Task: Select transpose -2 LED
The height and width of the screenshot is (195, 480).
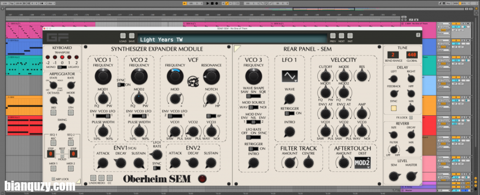Action: point(48,57)
